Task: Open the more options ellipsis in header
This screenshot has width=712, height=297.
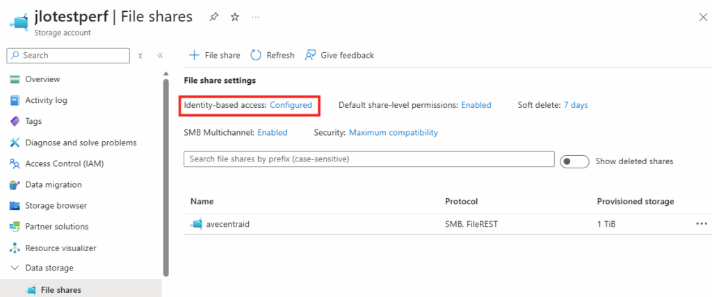Action: (257, 17)
